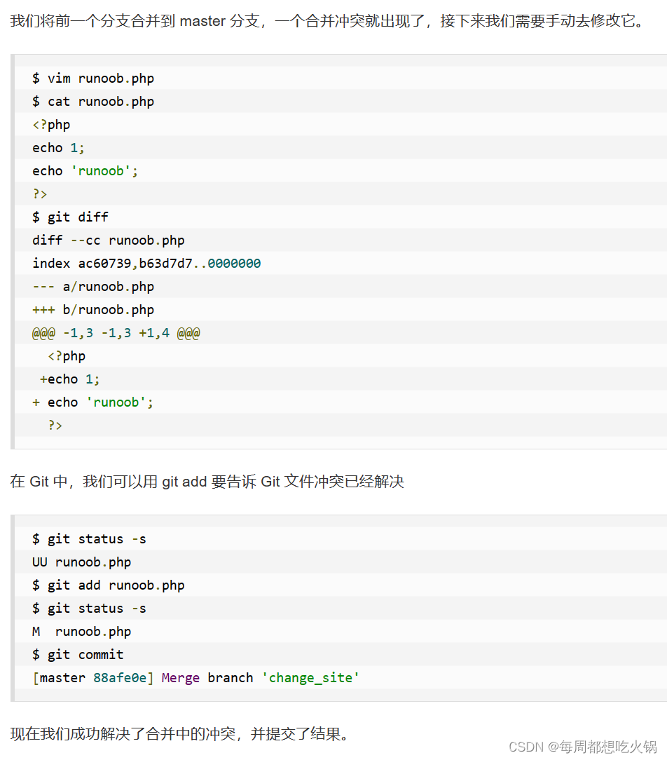
Task: Click the '--- a/runoob.php' line
Action: click(x=93, y=287)
